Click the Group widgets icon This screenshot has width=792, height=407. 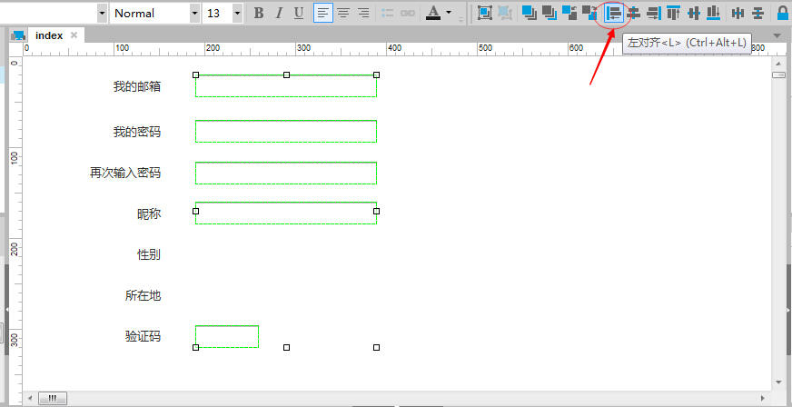[x=484, y=13]
